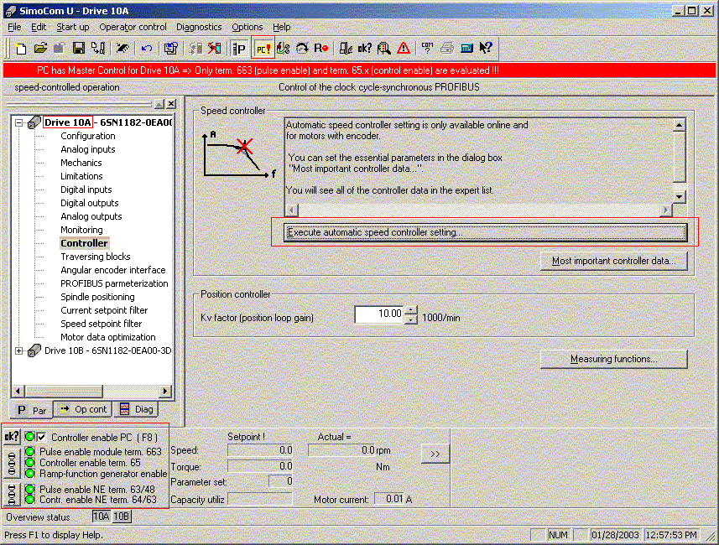Click the red warning triangle alarms icon
This screenshot has height=545, width=719.
[404, 48]
